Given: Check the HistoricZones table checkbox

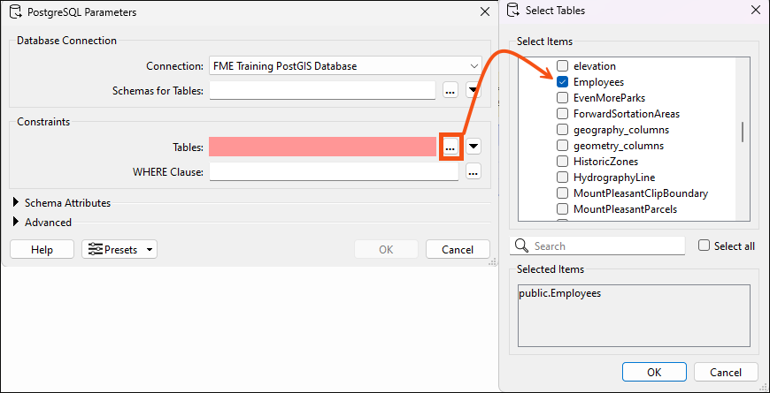Looking at the screenshot, I should [x=562, y=162].
